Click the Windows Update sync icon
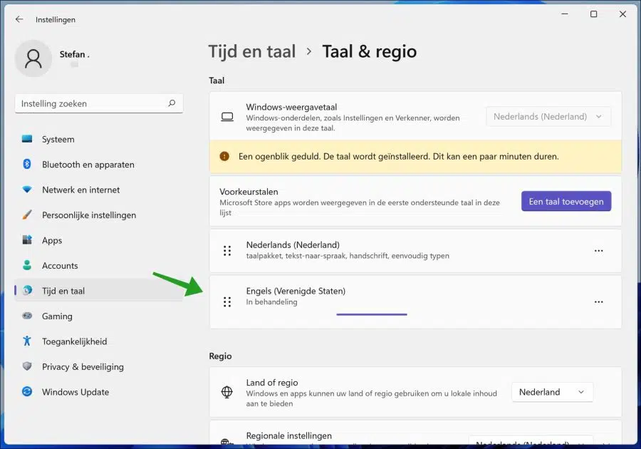641x449 pixels. (x=27, y=391)
